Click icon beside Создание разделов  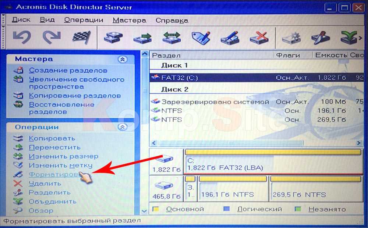[x=18, y=70]
